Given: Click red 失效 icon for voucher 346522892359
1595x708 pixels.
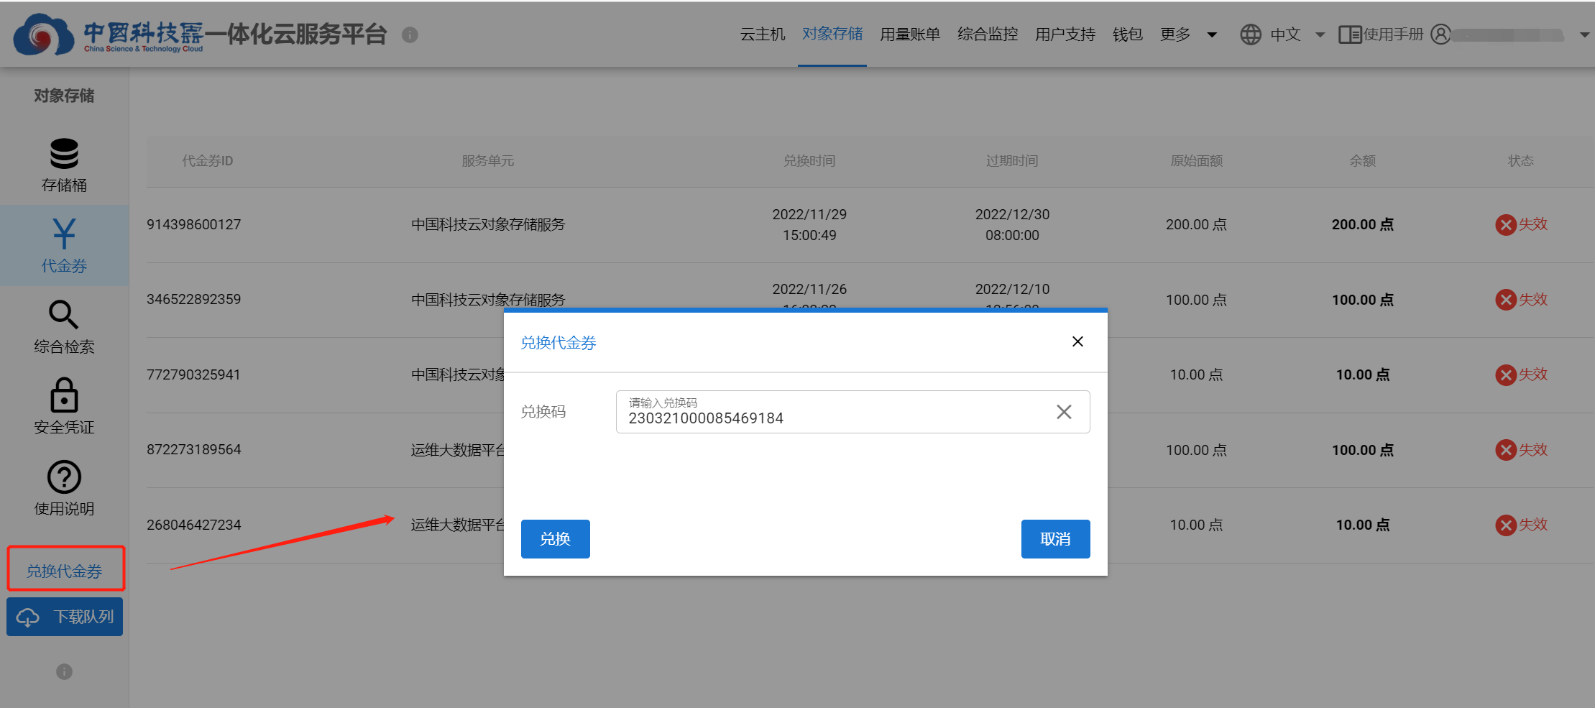Looking at the screenshot, I should tap(1506, 300).
